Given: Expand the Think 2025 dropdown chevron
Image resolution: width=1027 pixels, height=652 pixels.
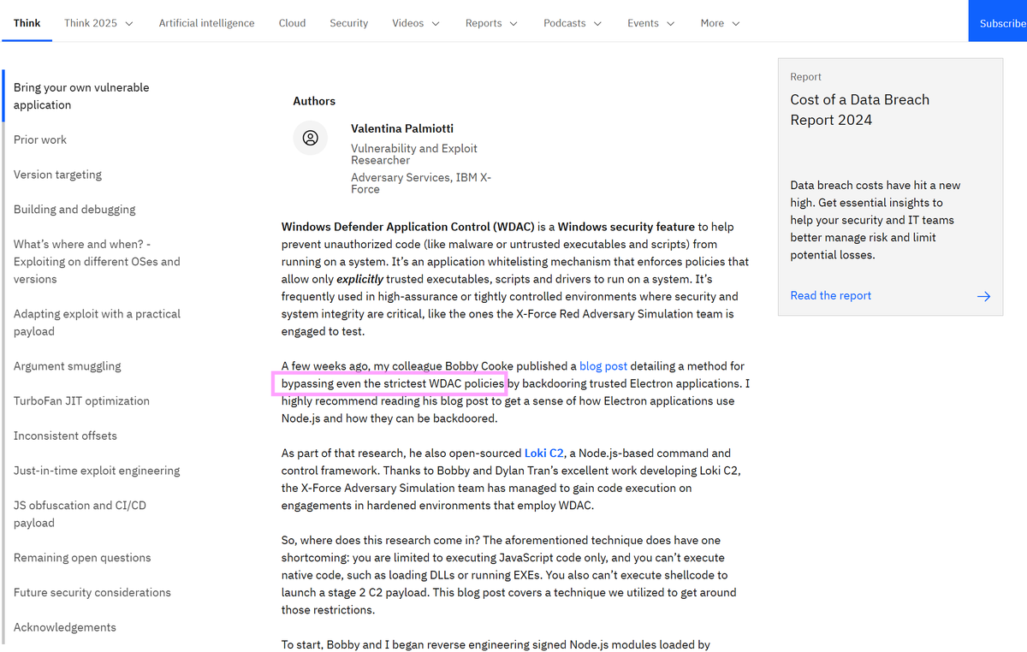Looking at the screenshot, I should pyautogui.click(x=129, y=23).
